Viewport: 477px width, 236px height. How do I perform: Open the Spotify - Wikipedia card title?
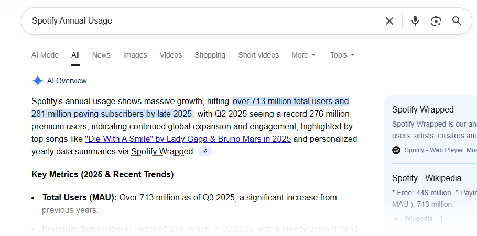[427, 178]
